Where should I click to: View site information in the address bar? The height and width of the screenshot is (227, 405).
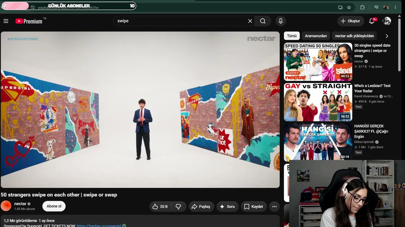click(x=33, y=7)
